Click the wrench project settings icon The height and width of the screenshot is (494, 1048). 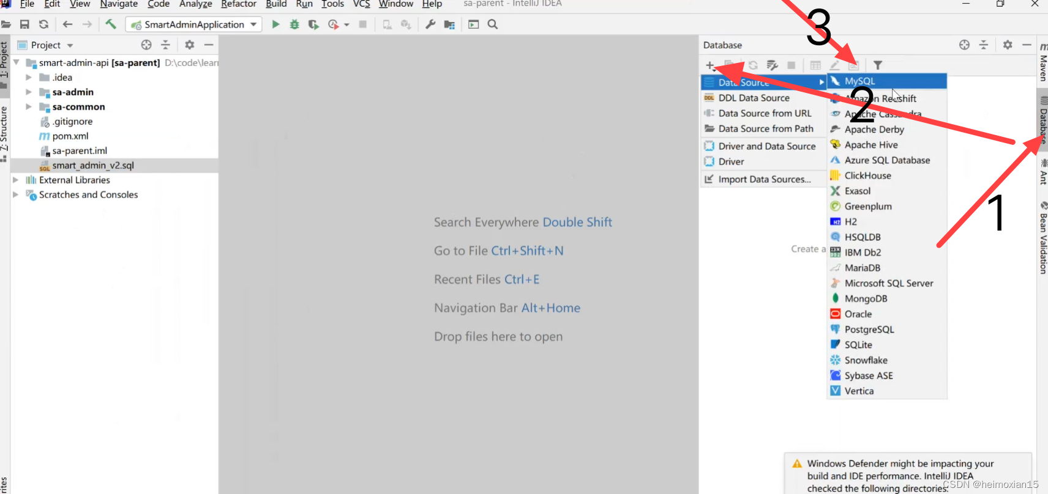(430, 24)
